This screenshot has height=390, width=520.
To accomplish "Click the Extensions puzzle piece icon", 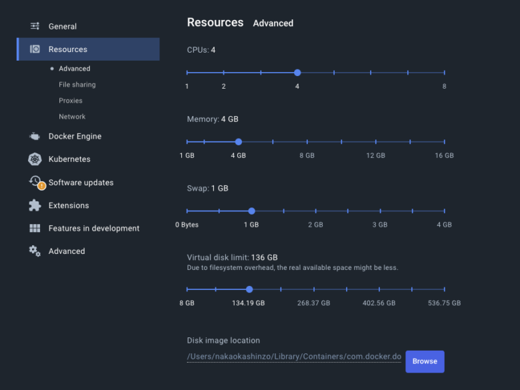I will coord(35,205).
